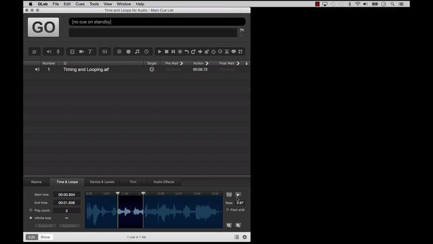Add an Arm cue with the power icon
This screenshot has height=244, width=433.
click(214, 52)
